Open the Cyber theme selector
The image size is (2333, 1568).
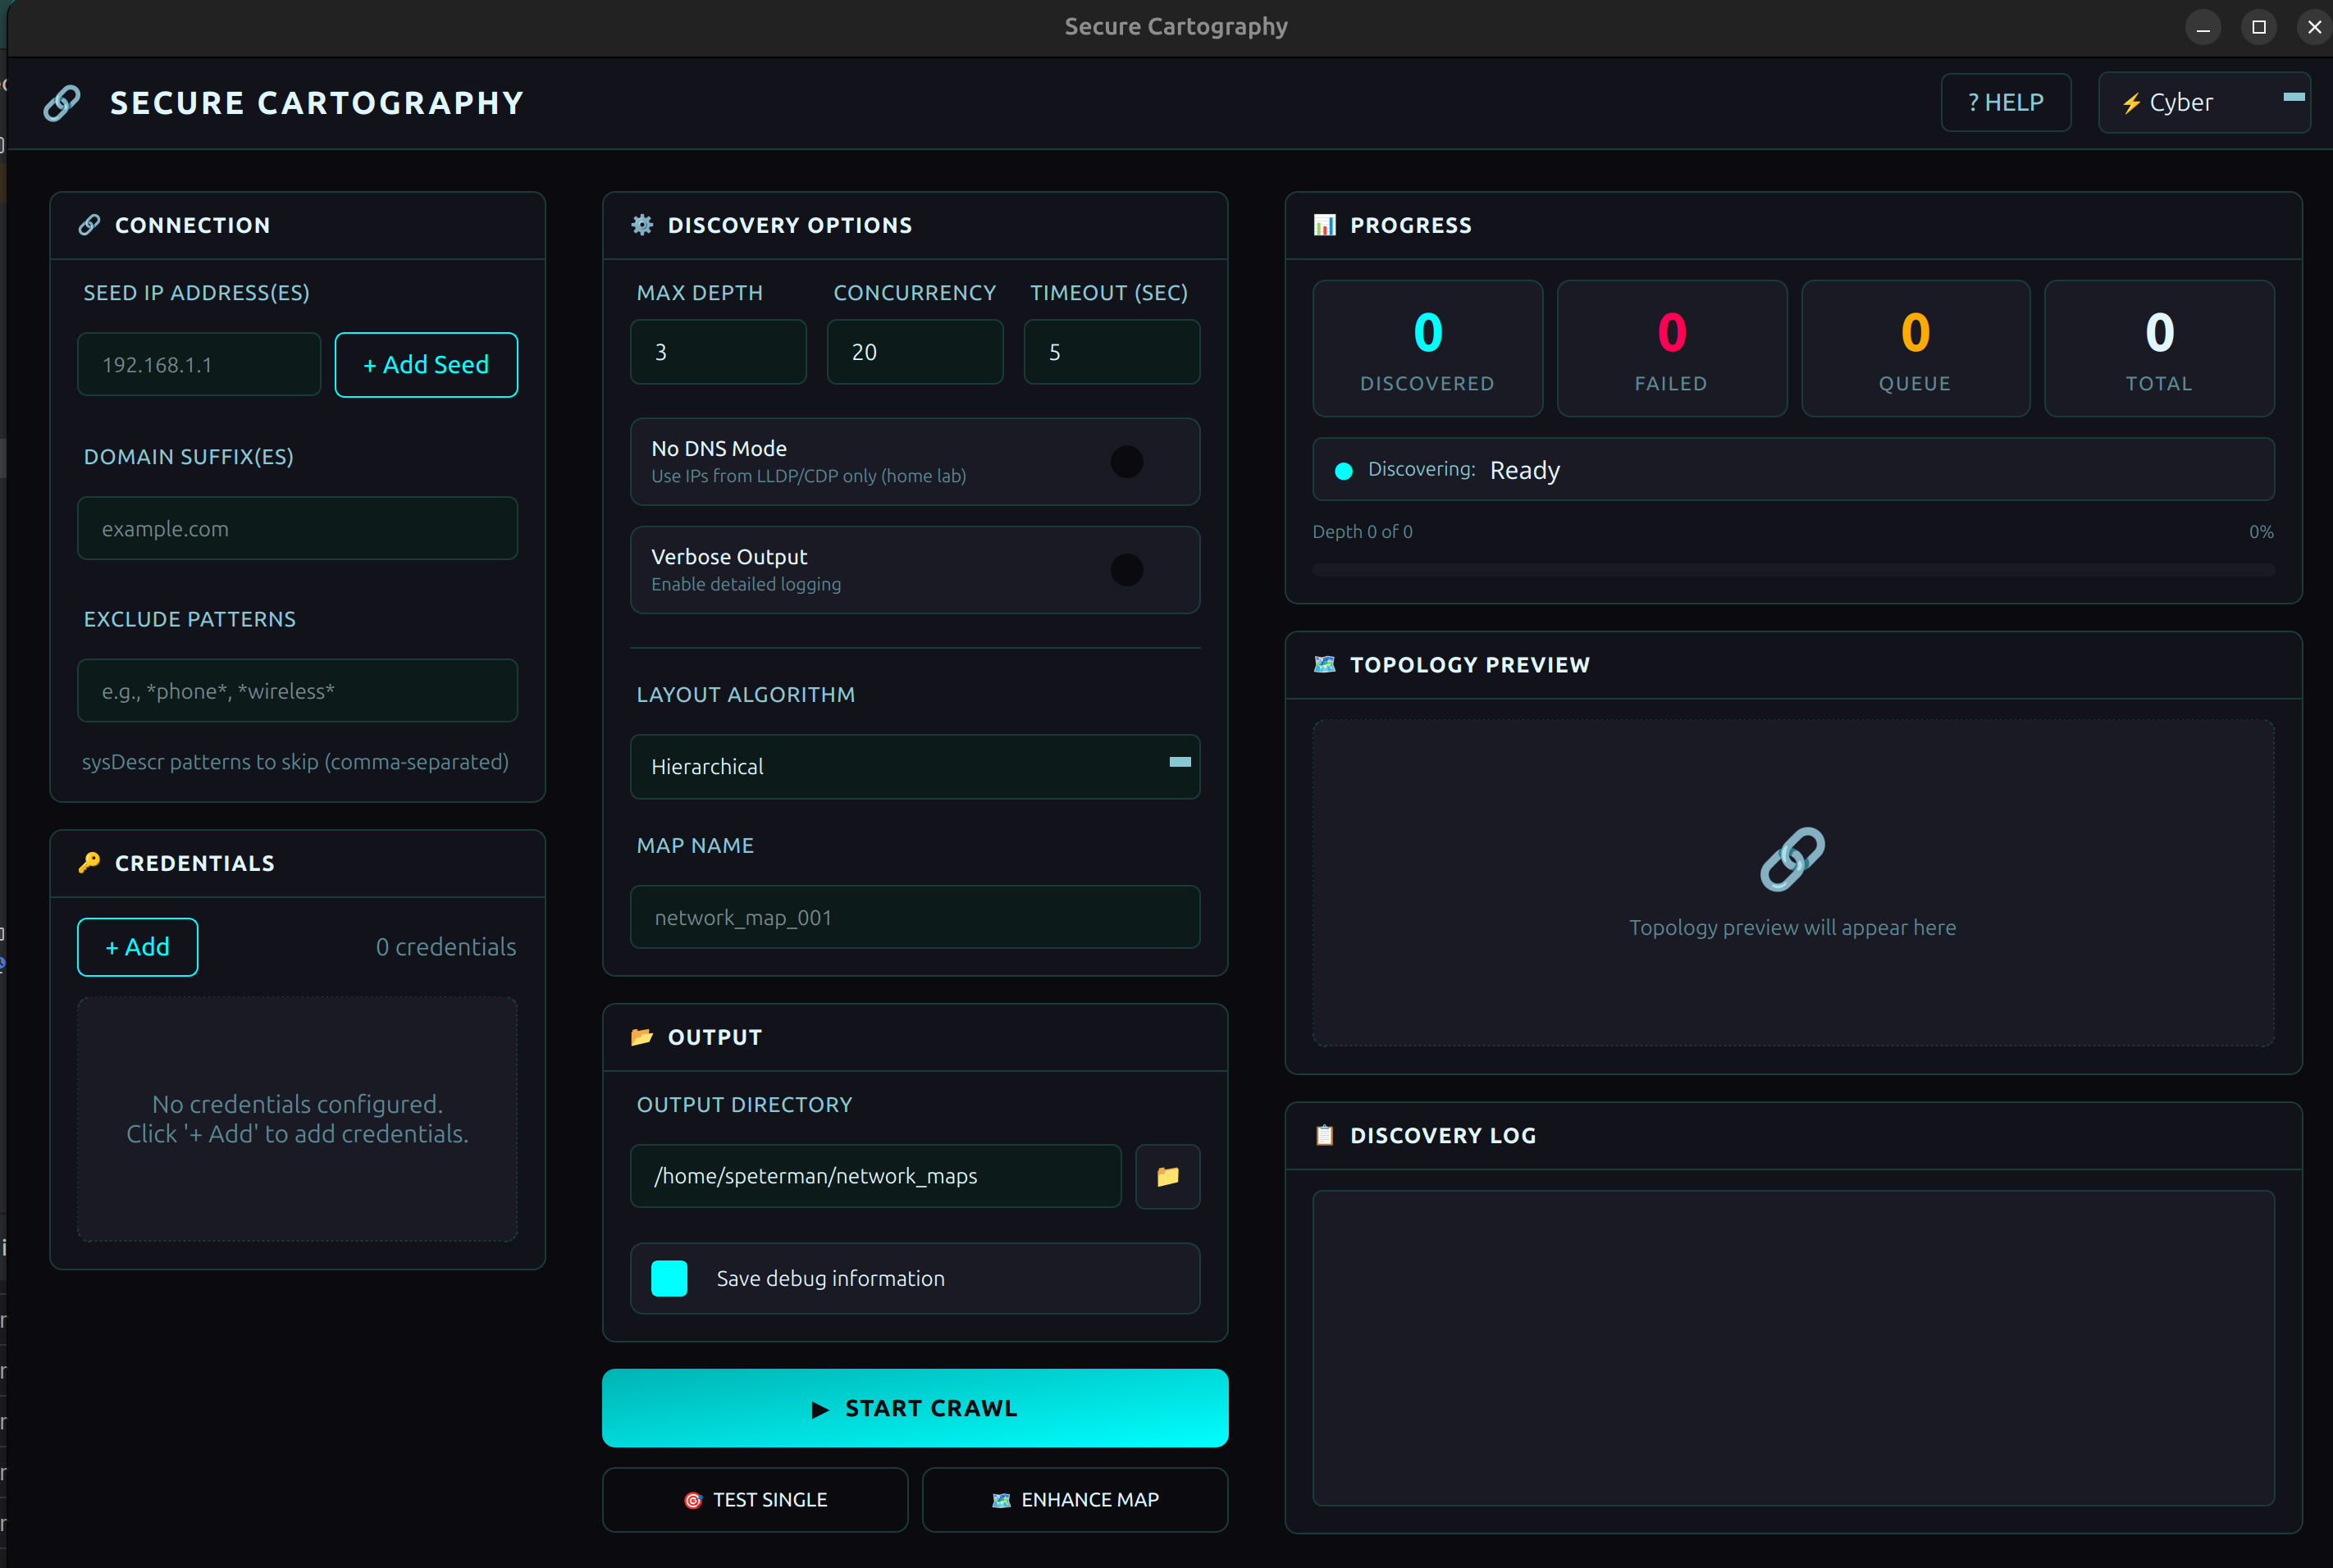2204,102
